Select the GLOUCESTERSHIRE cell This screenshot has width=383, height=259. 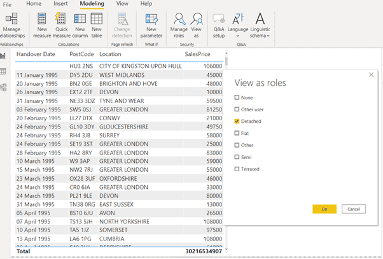click(x=124, y=127)
